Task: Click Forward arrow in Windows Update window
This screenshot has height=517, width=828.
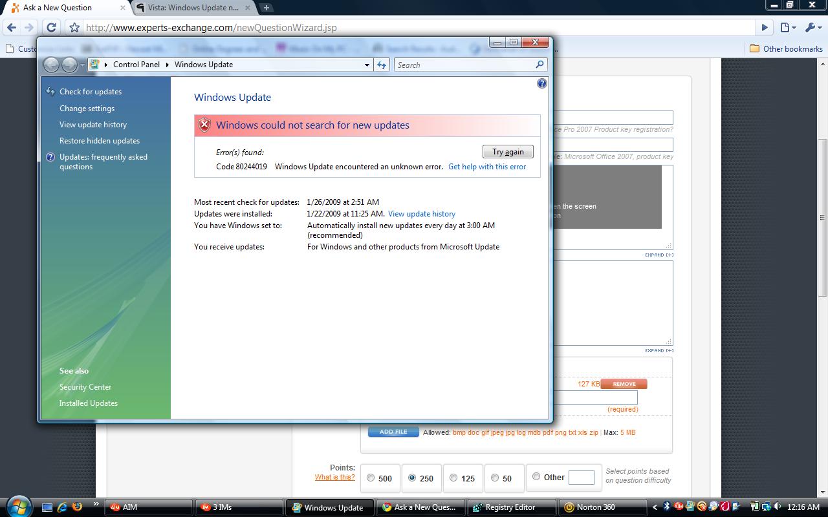Action: coord(69,65)
